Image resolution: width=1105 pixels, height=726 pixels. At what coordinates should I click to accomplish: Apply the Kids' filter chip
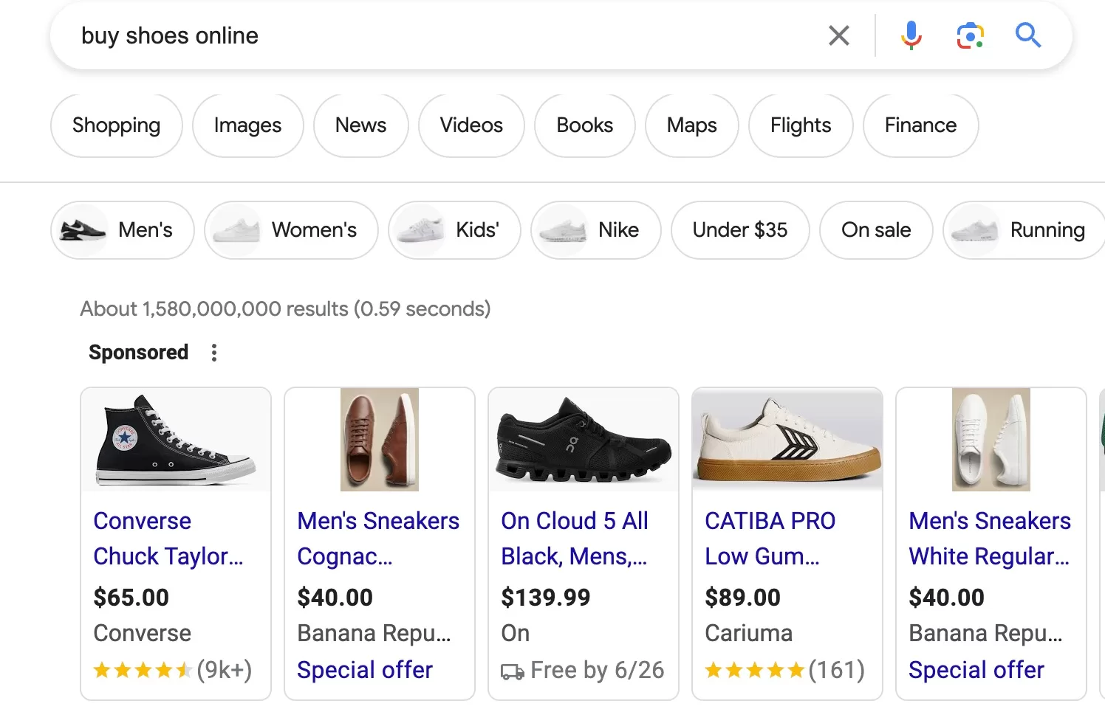click(x=454, y=230)
